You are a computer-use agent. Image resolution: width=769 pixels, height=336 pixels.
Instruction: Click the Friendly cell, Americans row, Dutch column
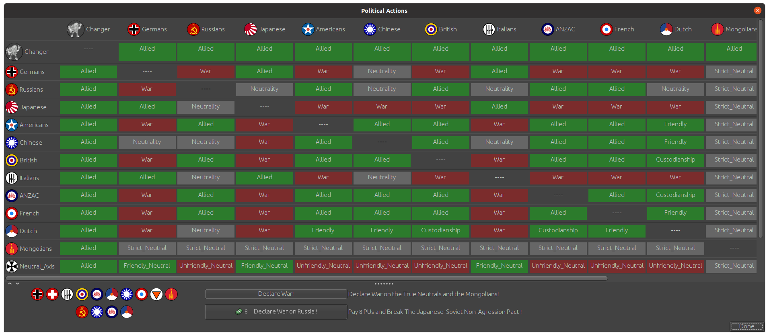pos(676,125)
